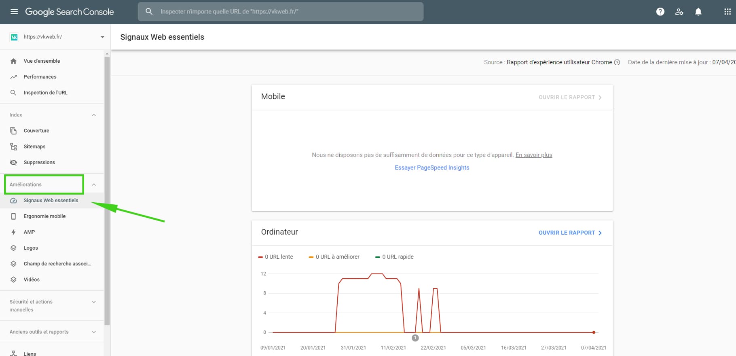Click the orange '0 URL à améliorer' legend

tap(334, 257)
